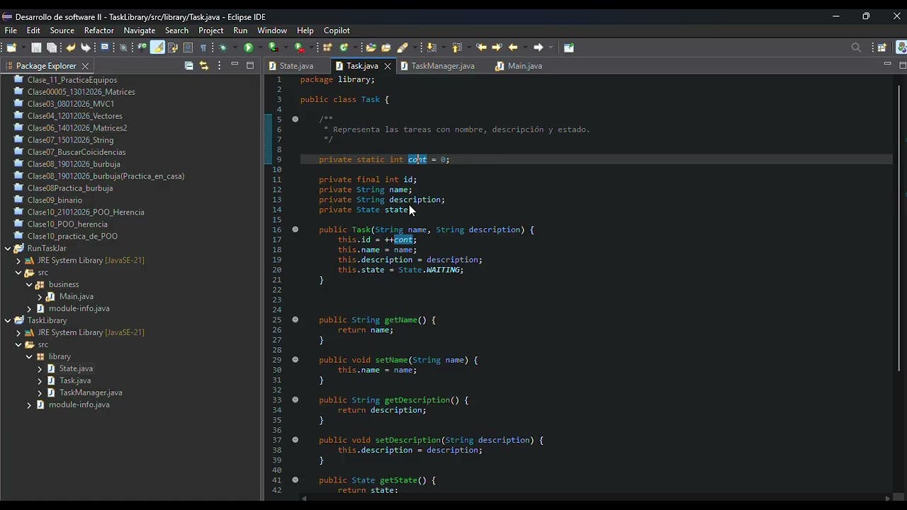Switch to Main.java editor tab

[x=519, y=66]
